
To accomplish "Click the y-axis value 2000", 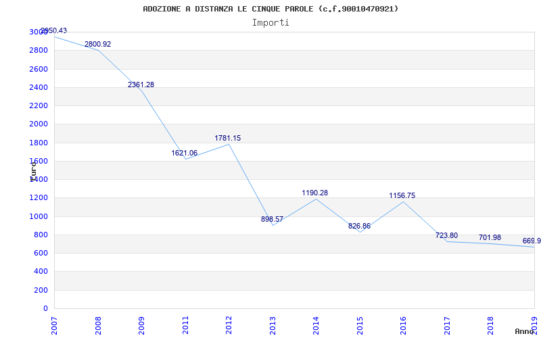I will coord(39,124).
